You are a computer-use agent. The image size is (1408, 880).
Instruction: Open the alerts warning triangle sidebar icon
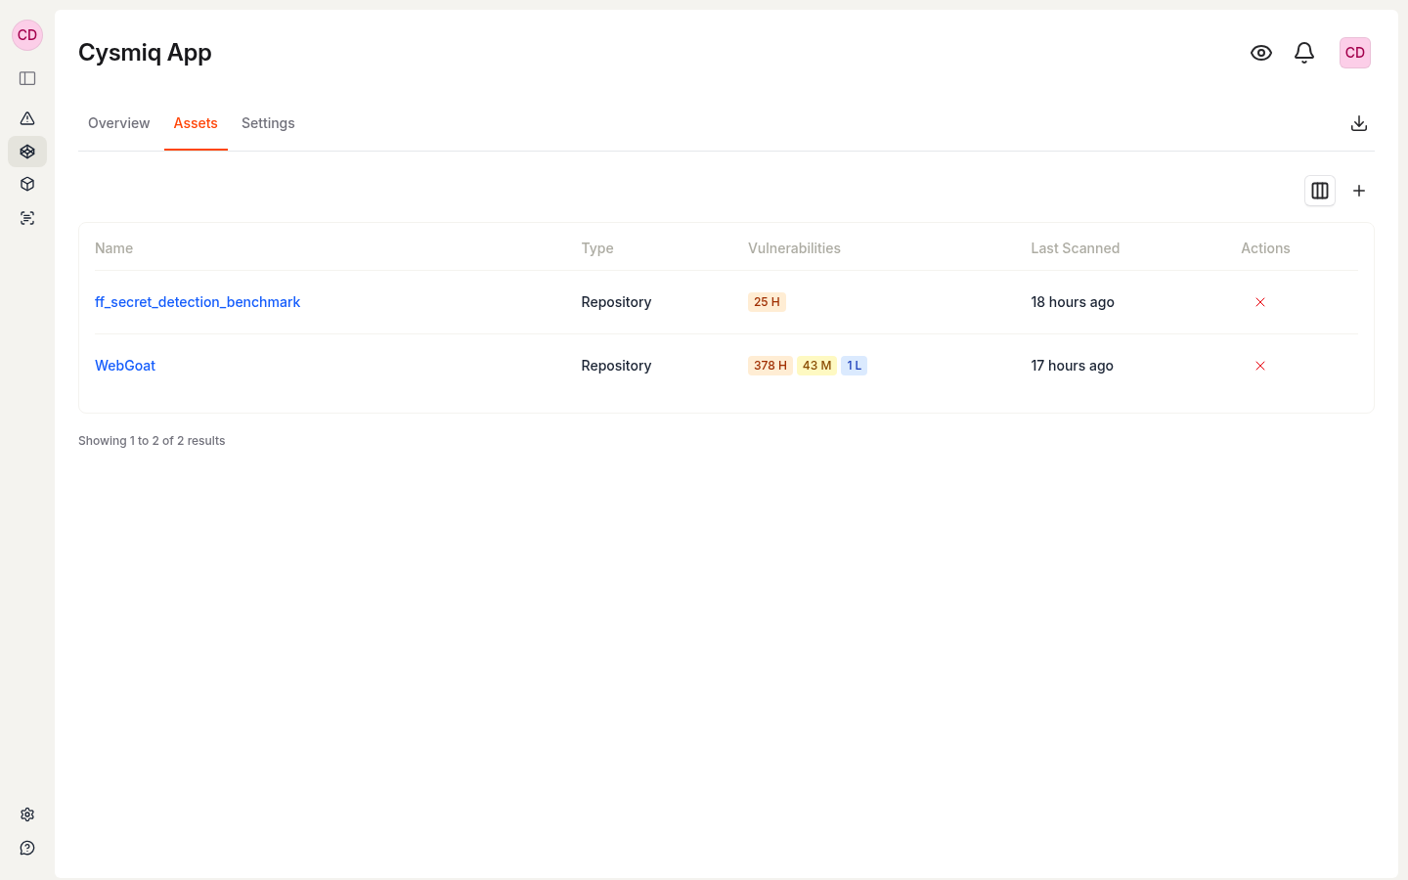(26, 117)
